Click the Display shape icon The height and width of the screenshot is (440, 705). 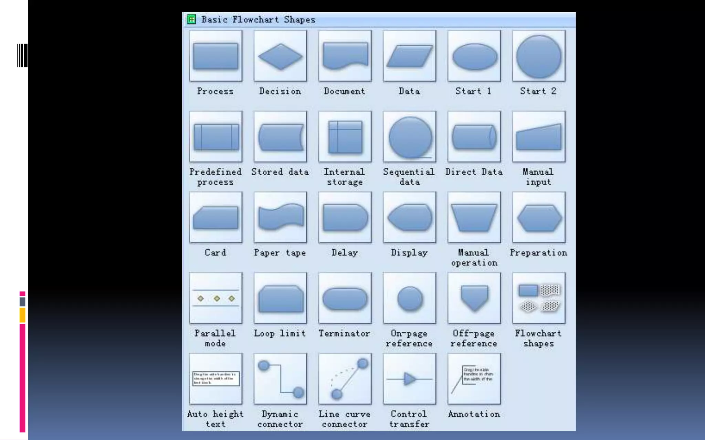click(409, 217)
